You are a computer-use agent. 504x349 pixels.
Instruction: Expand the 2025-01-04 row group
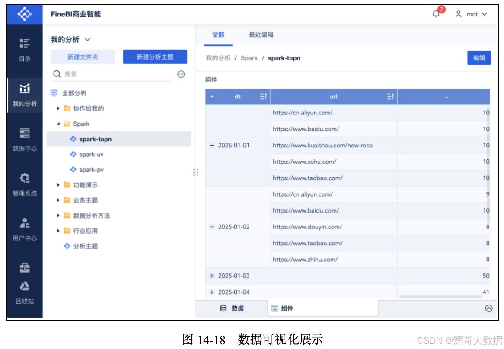click(211, 292)
